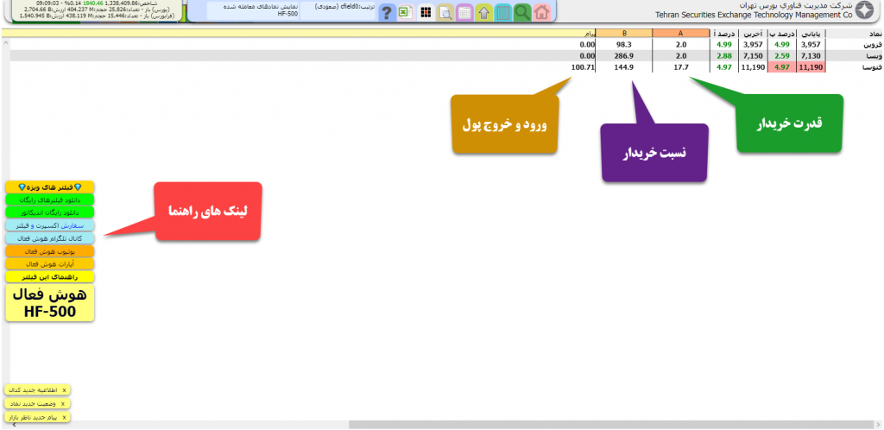The height and width of the screenshot is (430, 884).
Task: Close the 'پیام جدید ناظر بازار' notification
Action: click(x=64, y=417)
